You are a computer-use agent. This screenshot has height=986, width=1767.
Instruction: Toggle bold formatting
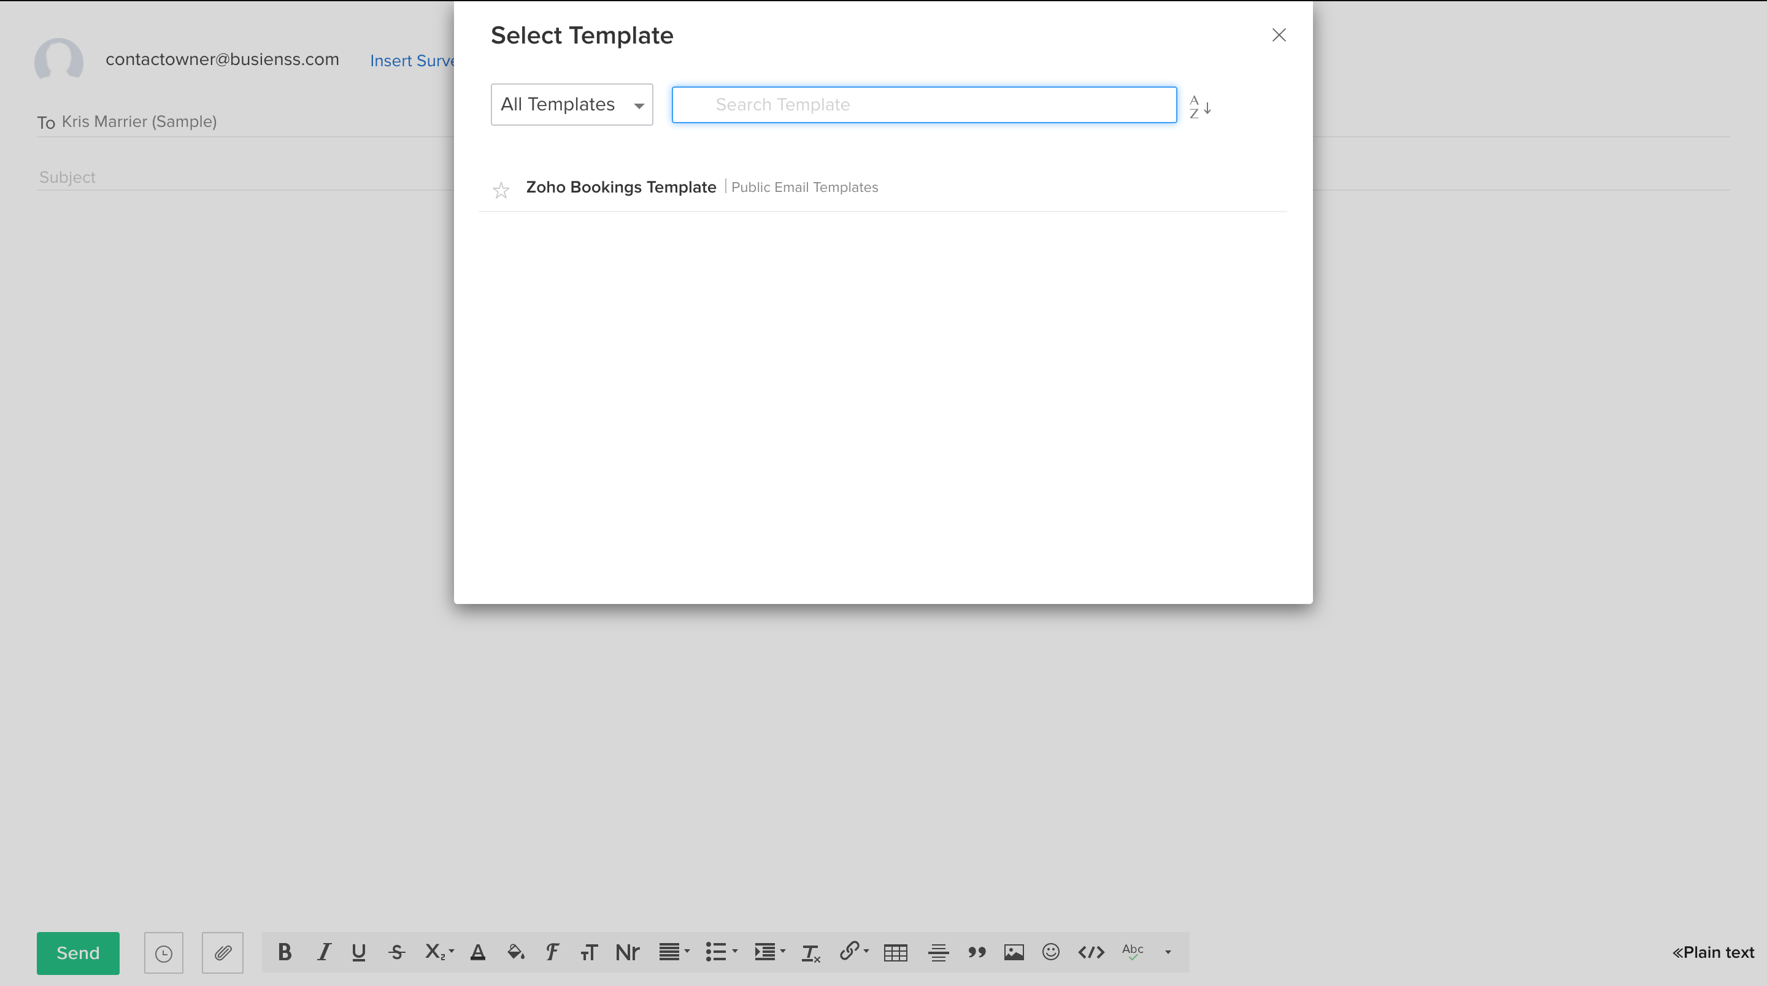(x=285, y=952)
